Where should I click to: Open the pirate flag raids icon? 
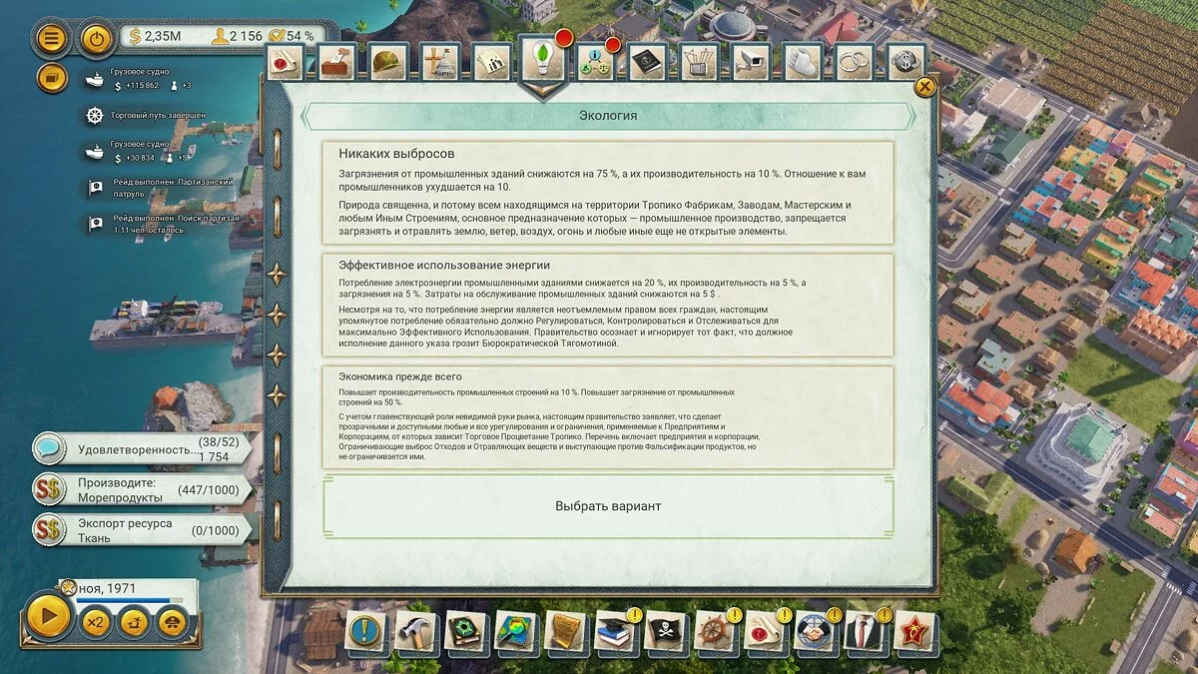(666, 631)
